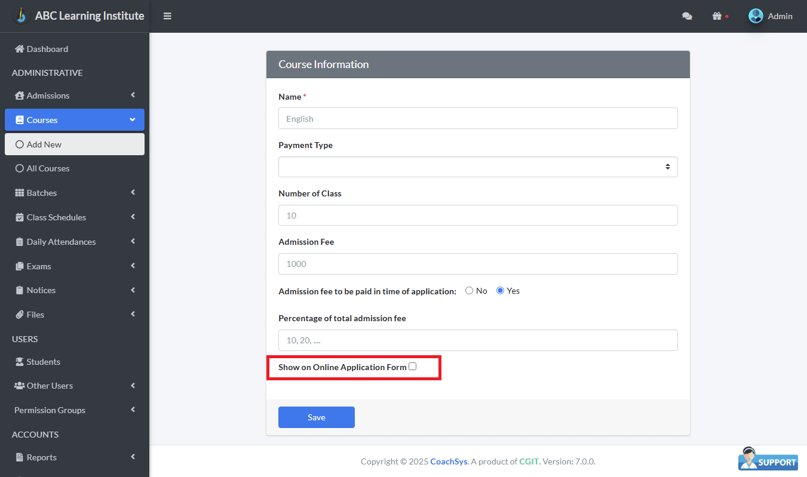This screenshot has width=807, height=477.
Task: Select the Yes radio button
Action: coord(501,291)
